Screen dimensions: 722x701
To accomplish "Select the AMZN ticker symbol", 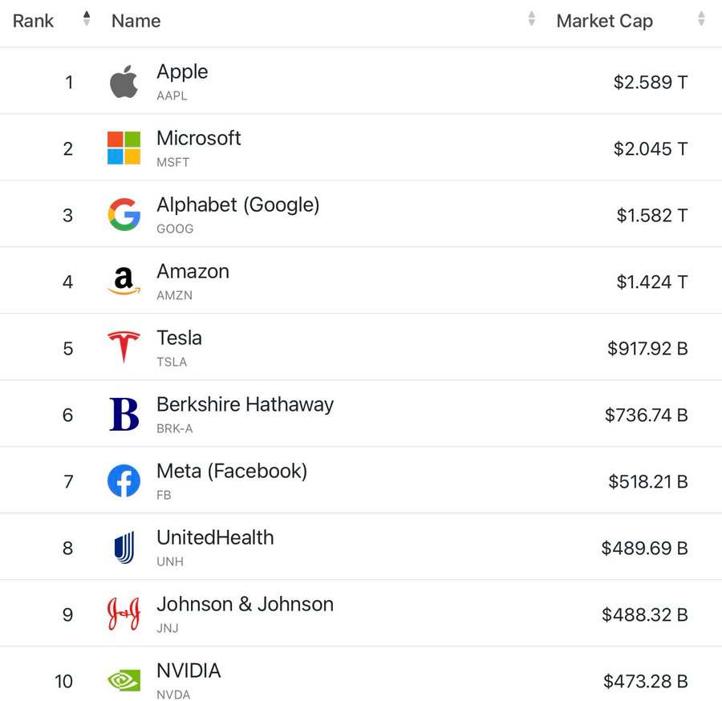I will point(175,295).
